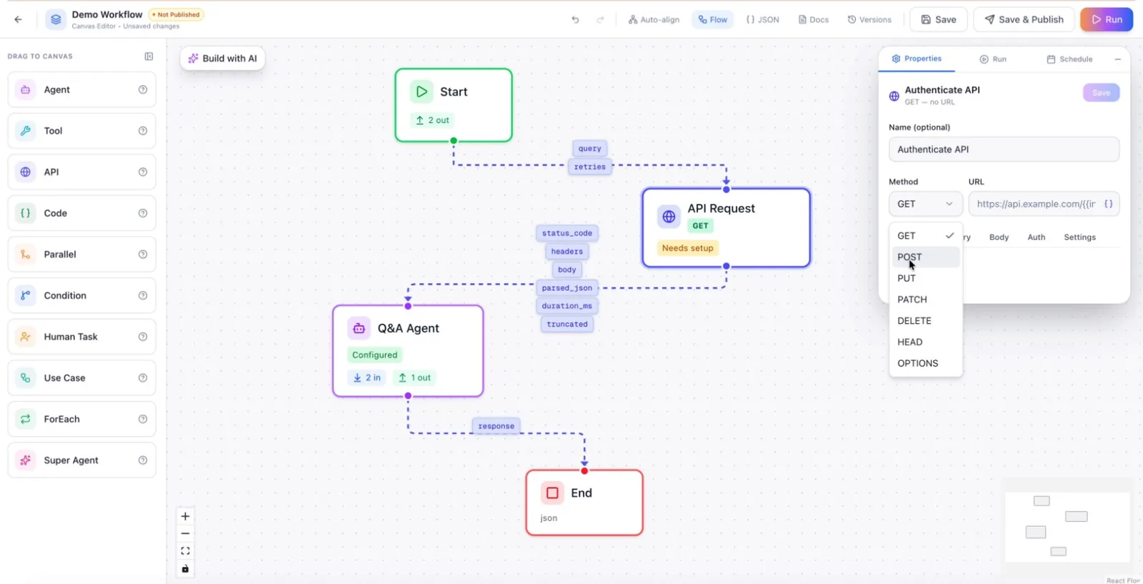Fit the workflow view to screen

pos(185,551)
